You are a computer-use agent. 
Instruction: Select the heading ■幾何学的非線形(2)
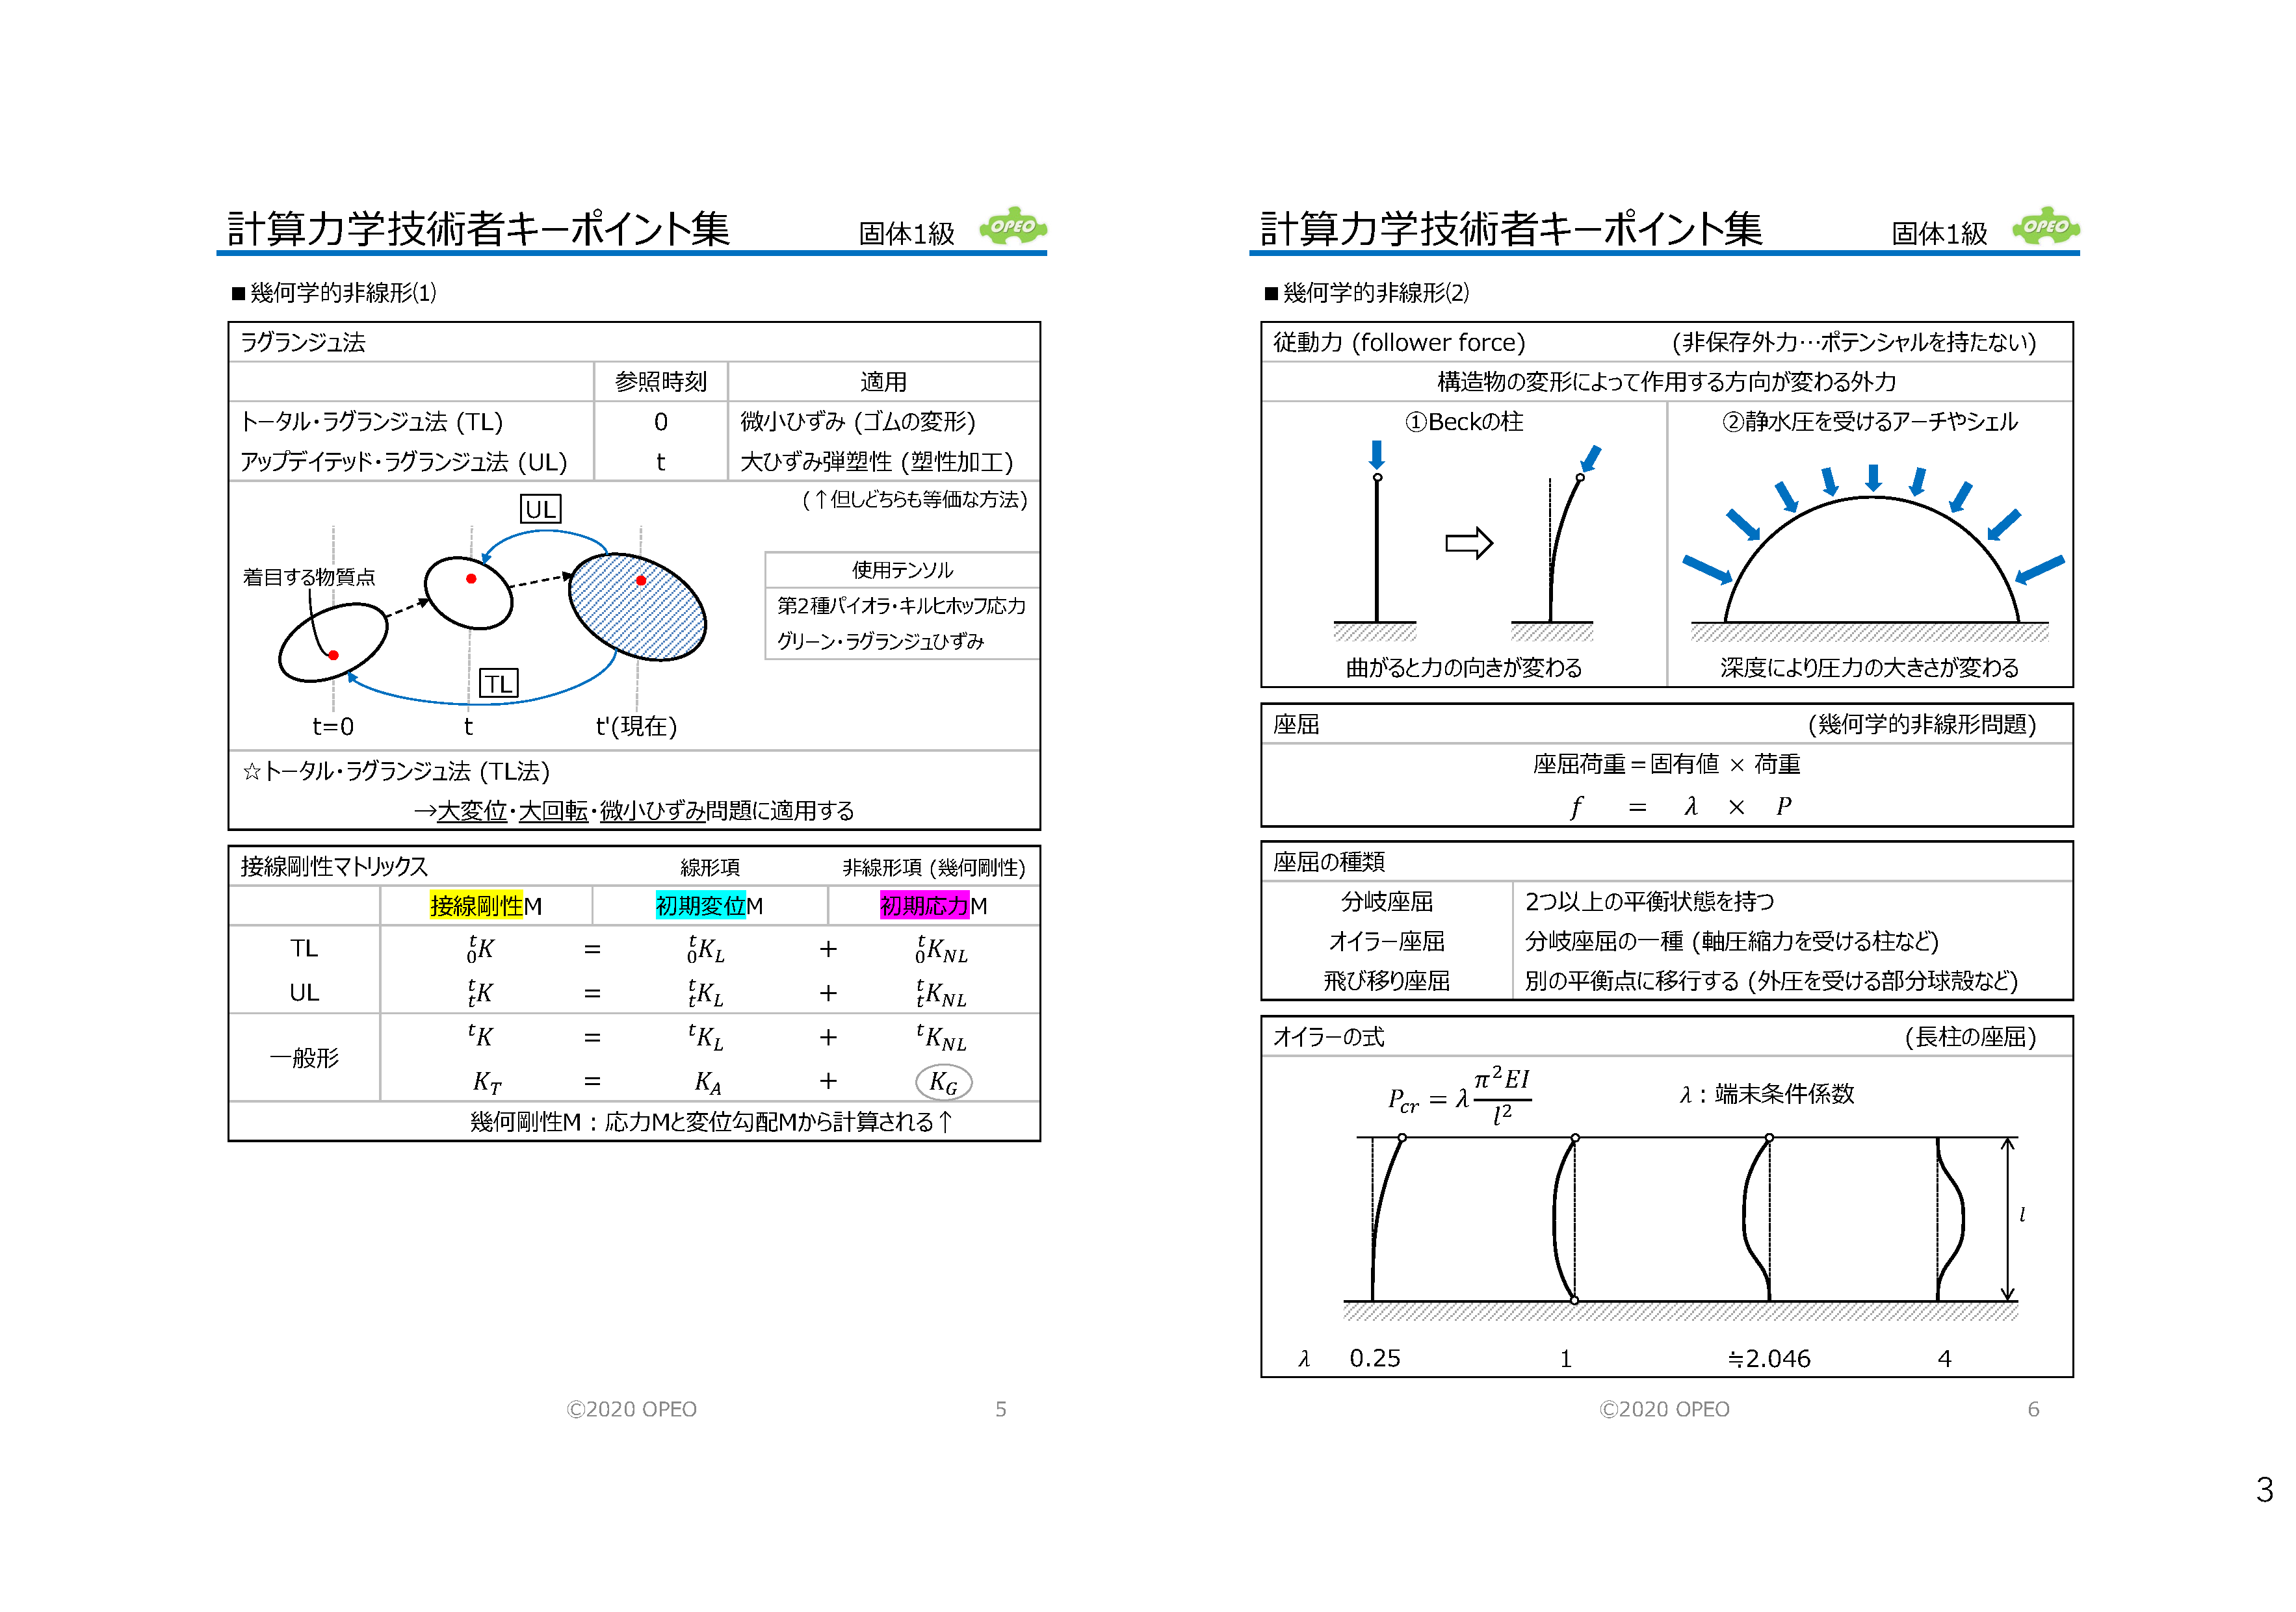tap(1367, 293)
